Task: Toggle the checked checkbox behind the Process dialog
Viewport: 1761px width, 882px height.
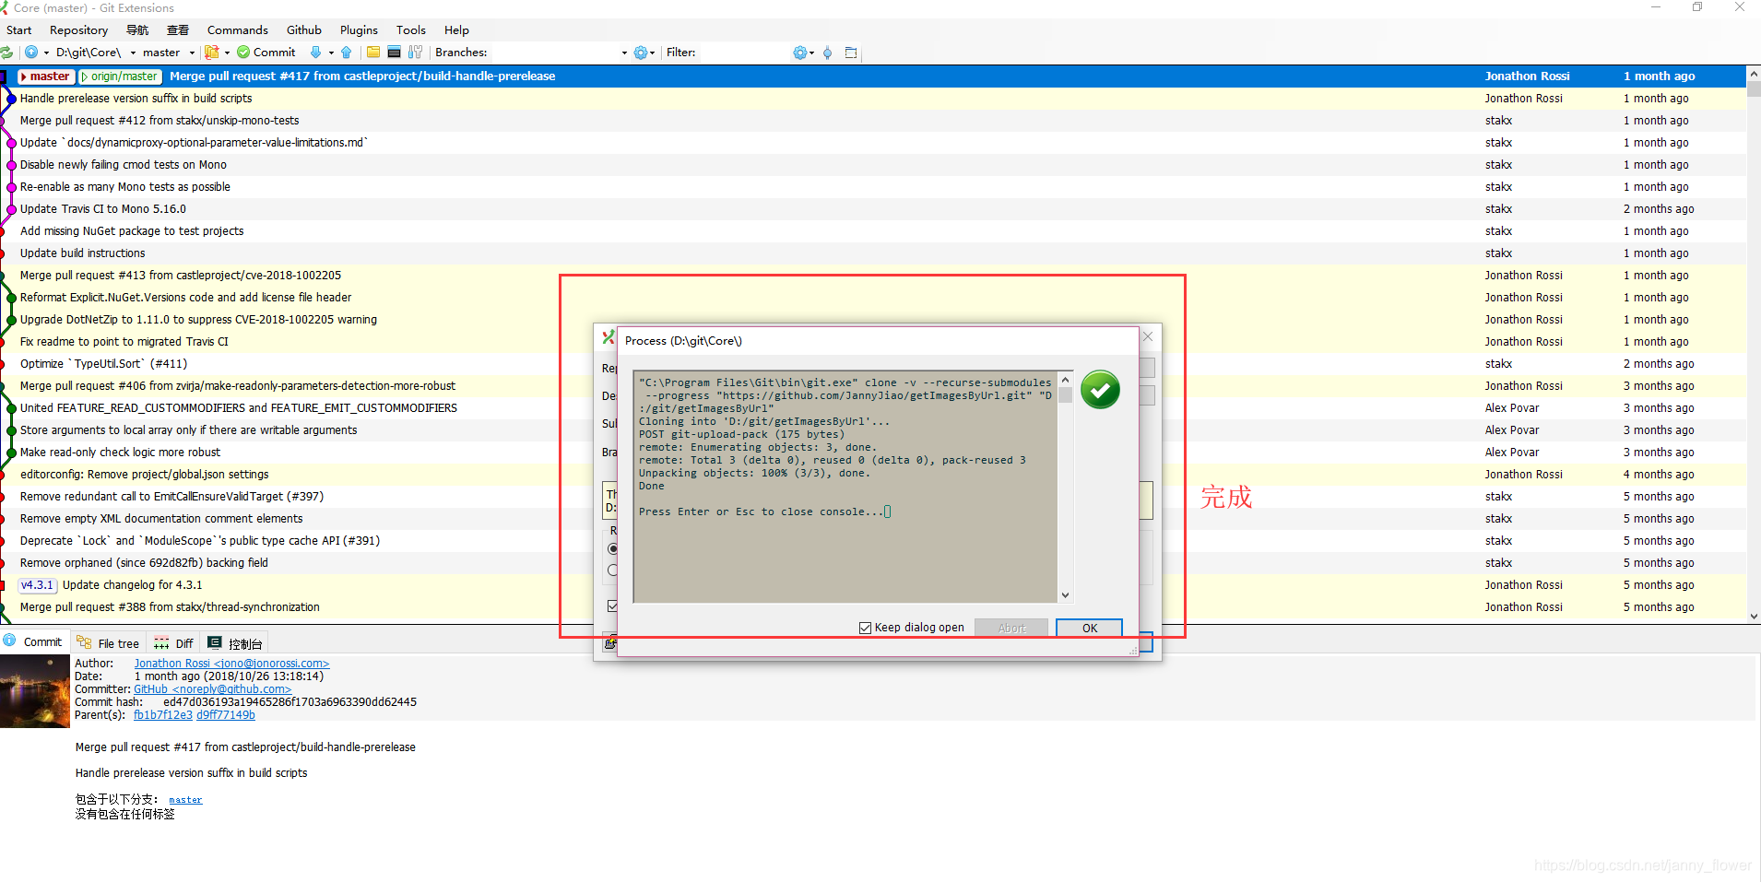Action: coord(613,606)
